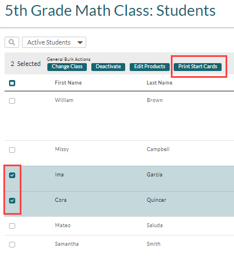Uncheck Ima Garcia's checkbox
The height and width of the screenshot is (257, 234).
pyautogui.click(x=12, y=175)
